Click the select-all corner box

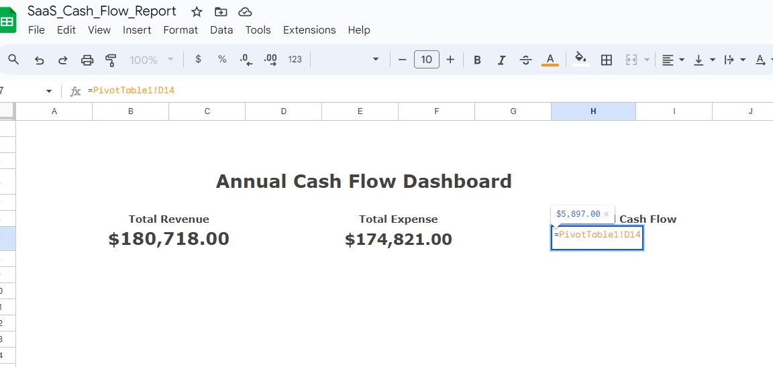[7, 111]
